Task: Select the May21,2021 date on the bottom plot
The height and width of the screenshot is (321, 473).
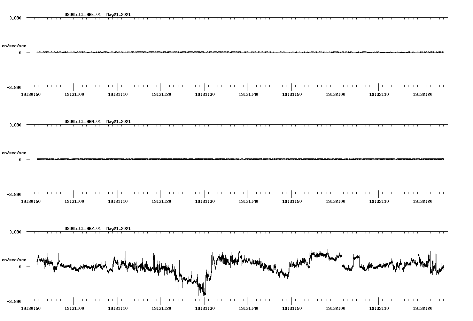Action: click(118, 229)
